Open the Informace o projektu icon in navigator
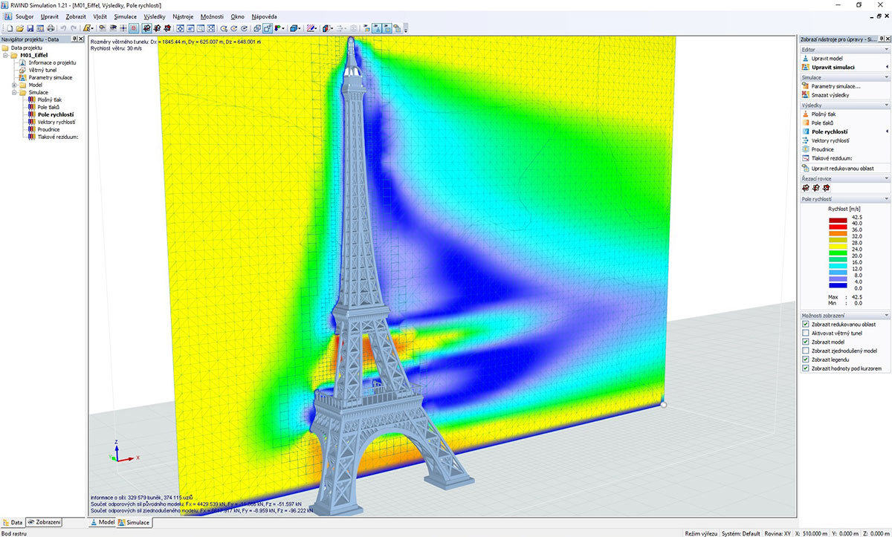Image resolution: width=892 pixels, height=537 pixels. [23, 62]
